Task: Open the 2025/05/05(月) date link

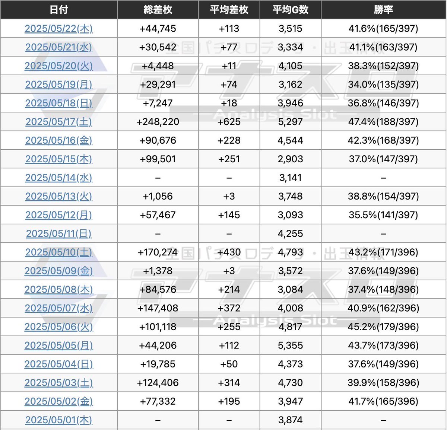Action: (59, 345)
